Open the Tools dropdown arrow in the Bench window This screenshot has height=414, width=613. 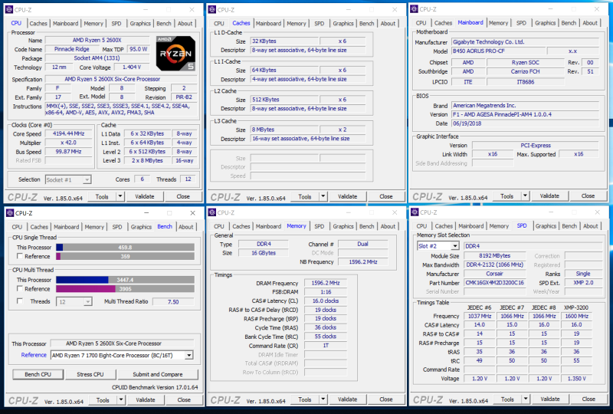pyautogui.click(x=121, y=400)
